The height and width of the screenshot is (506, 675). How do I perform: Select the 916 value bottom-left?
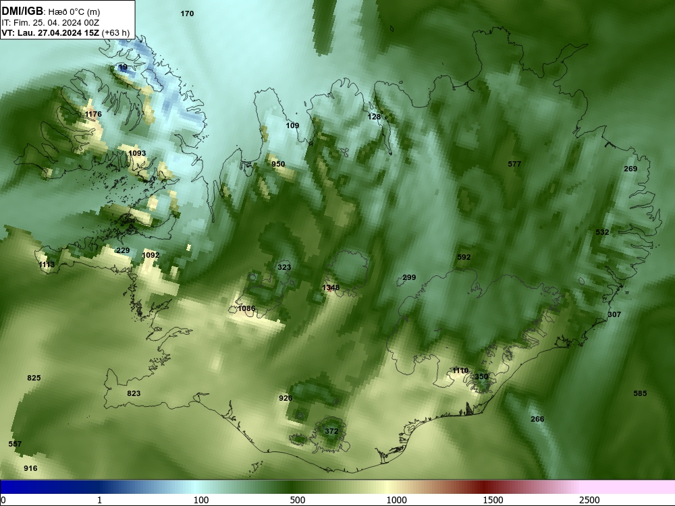[x=30, y=468]
